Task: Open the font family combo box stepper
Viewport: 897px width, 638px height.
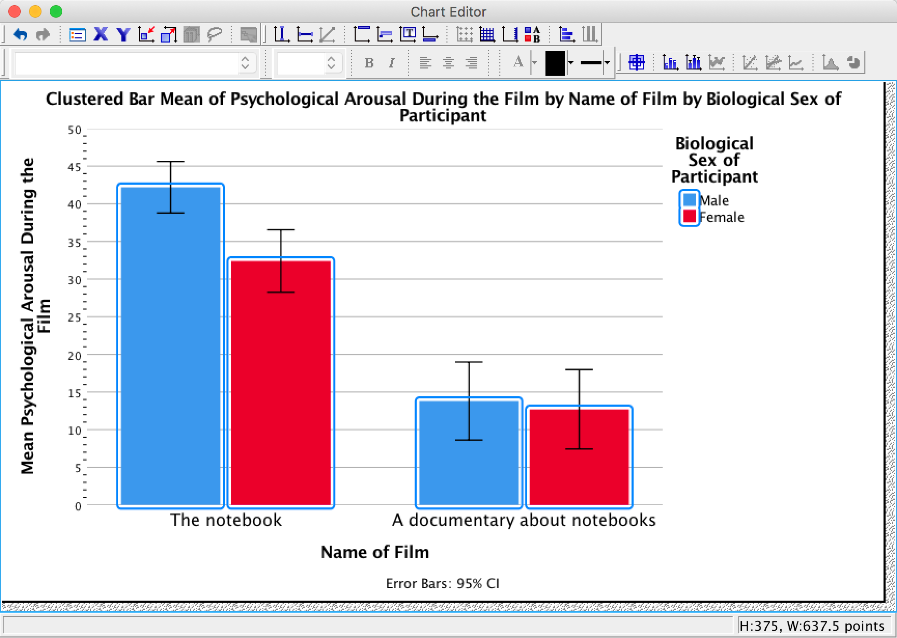Action: point(245,63)
